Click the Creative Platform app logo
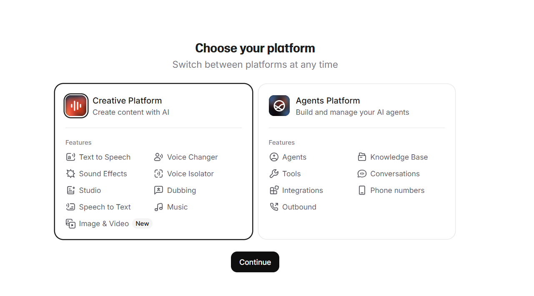This screenshot has width=534, height=296. 76,106
